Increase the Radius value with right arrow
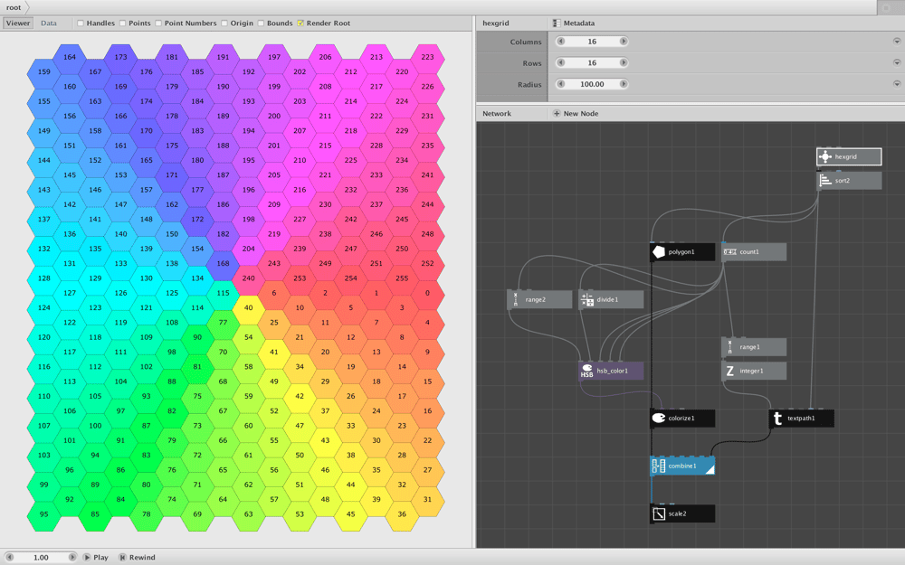Viewport: 905px width, 565px height. tap(624, 84)
